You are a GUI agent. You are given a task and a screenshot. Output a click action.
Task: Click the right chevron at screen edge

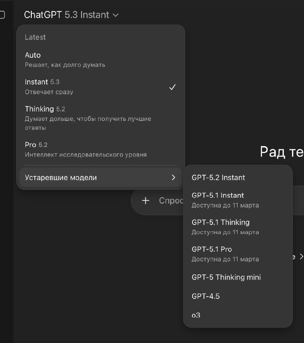pyautogui.click(x=301, y=257)
